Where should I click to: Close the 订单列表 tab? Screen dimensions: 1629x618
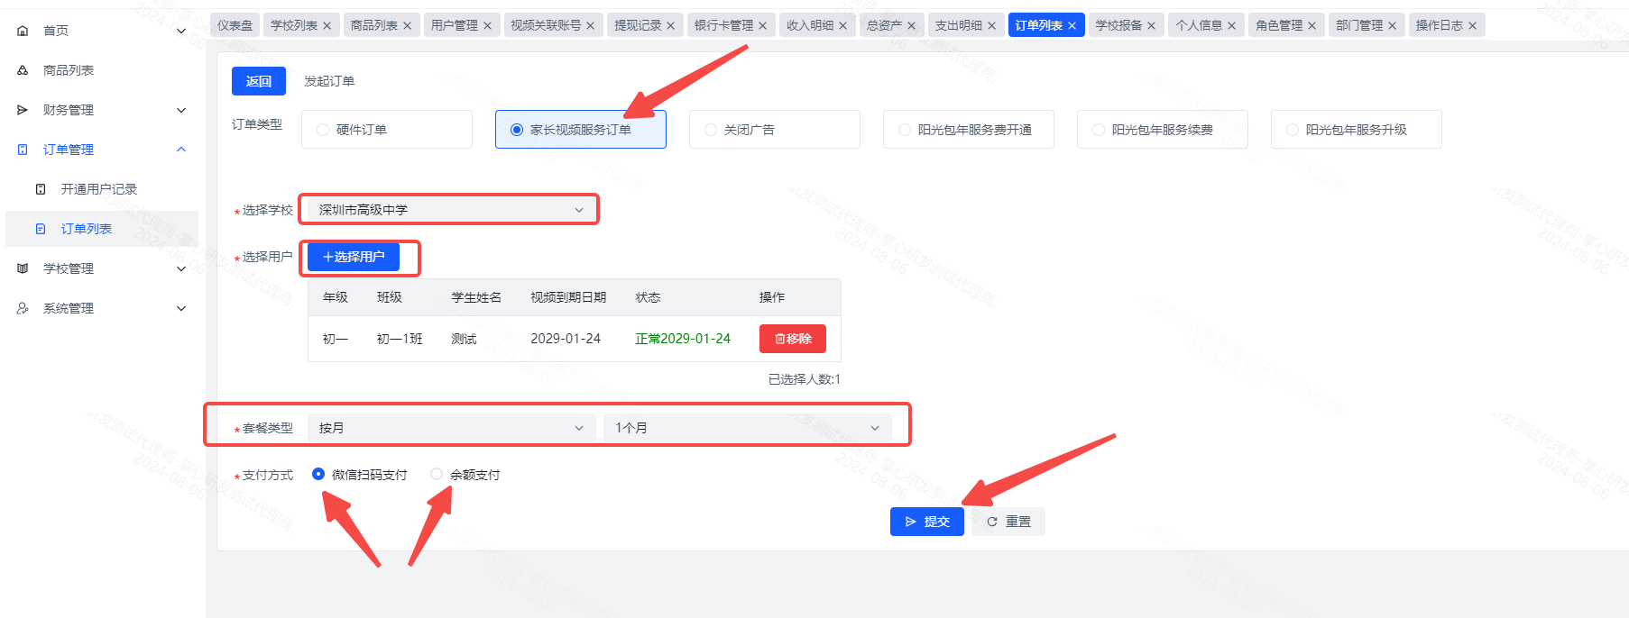coord(1072,26)
